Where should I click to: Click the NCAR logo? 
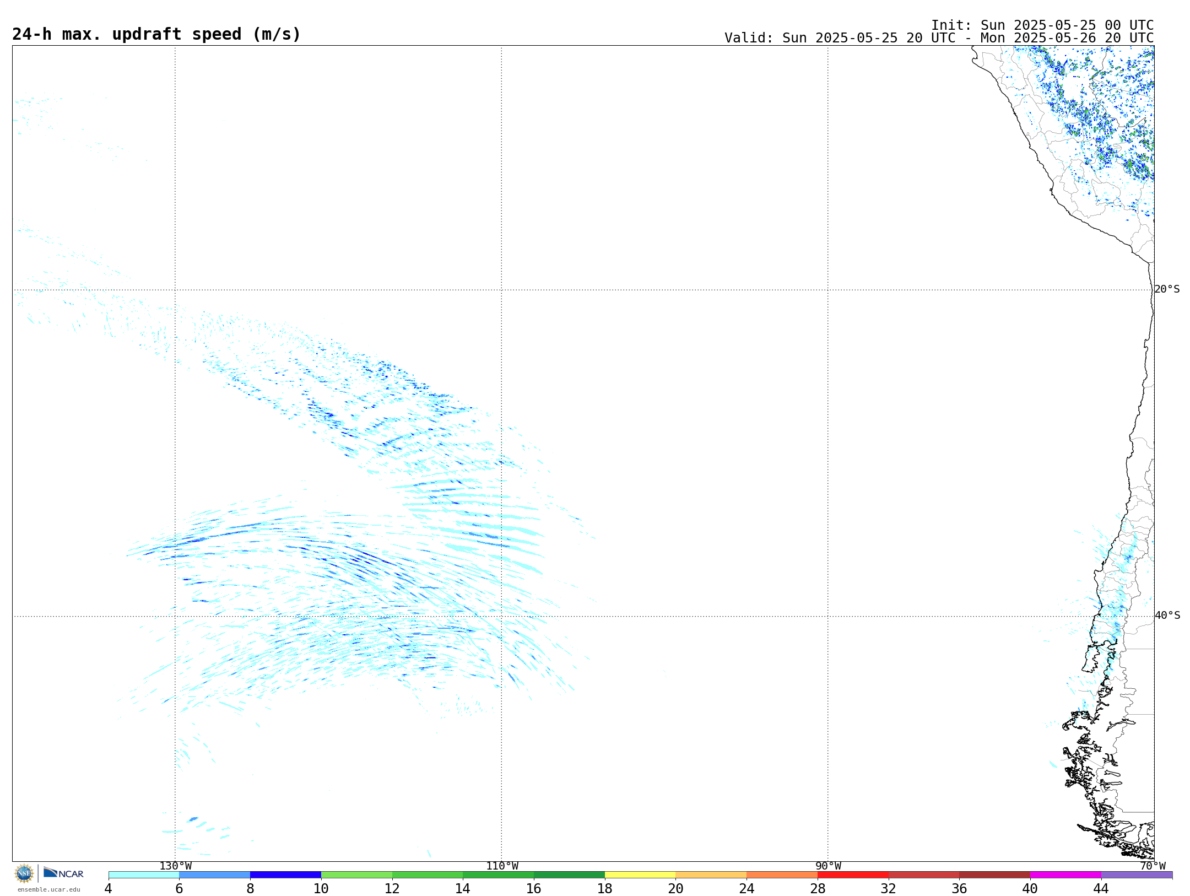(x=63, y=873)
